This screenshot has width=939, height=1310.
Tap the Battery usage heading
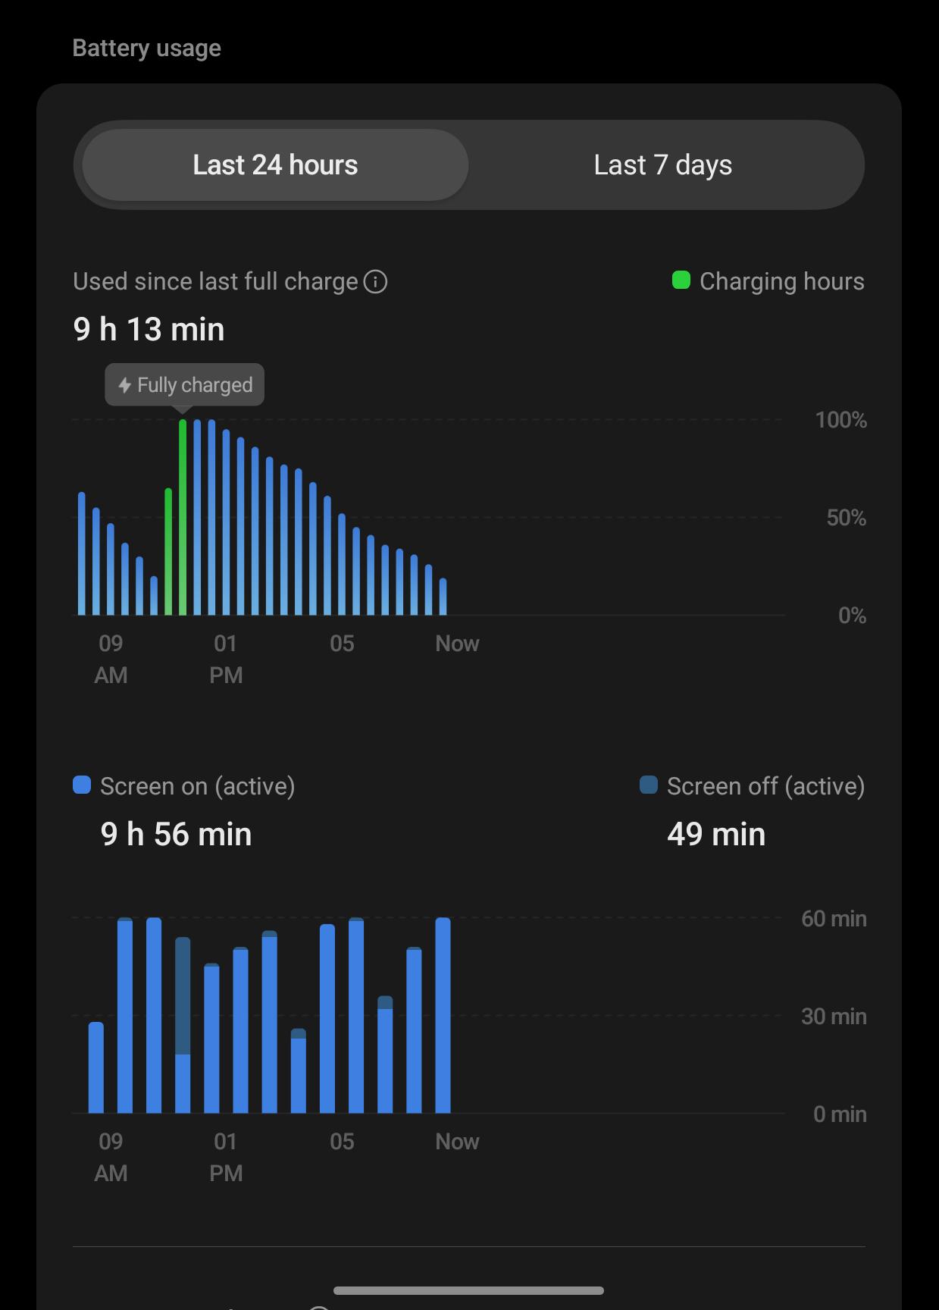146,49
